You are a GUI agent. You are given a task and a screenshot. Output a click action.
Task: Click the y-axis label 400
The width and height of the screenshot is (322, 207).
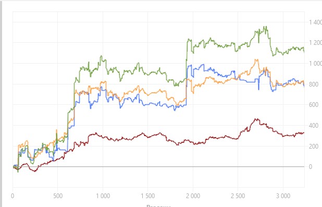coord(314,125)
